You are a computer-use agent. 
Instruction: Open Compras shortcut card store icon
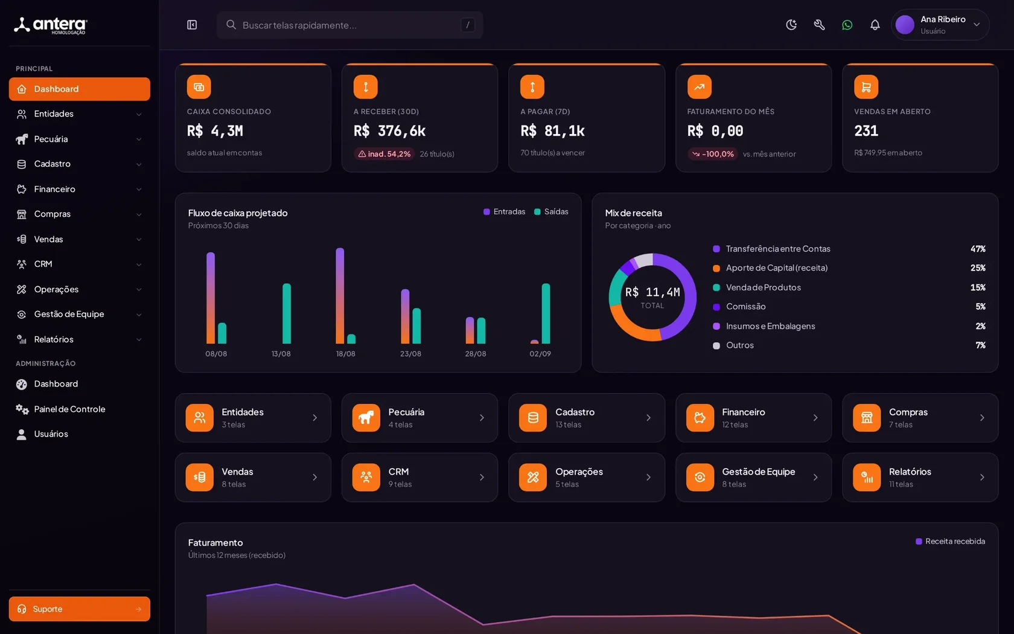(867, 418)
